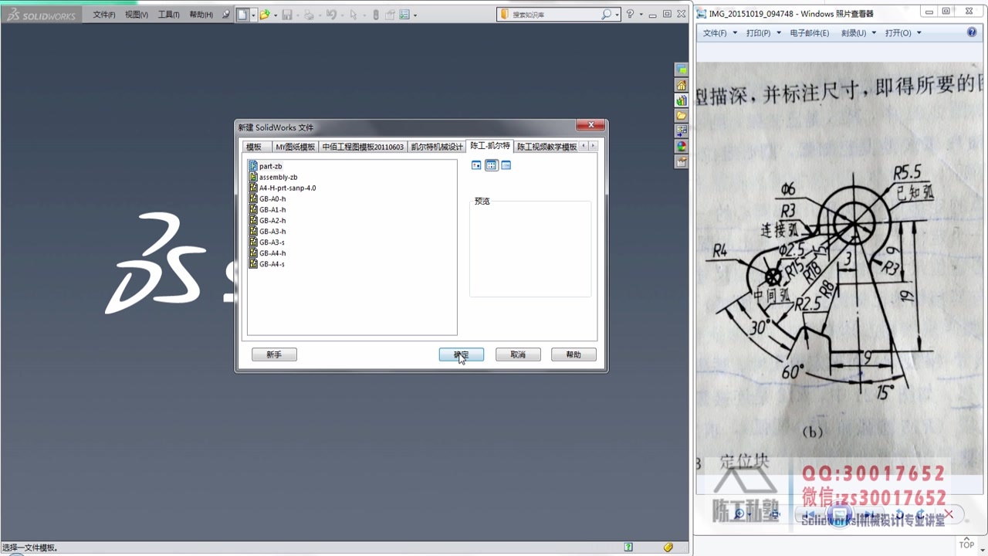Expand the Open file dropdown arrow
The height and width of the screenshot is (556, 988).
(275, 15)
